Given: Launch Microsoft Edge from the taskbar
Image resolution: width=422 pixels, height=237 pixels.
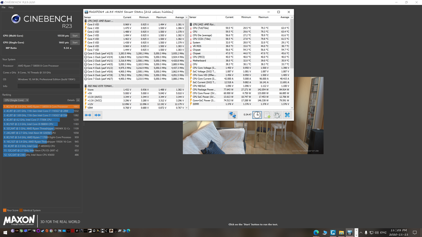Looking at the screenshot, I should click(x=316, y=232).
